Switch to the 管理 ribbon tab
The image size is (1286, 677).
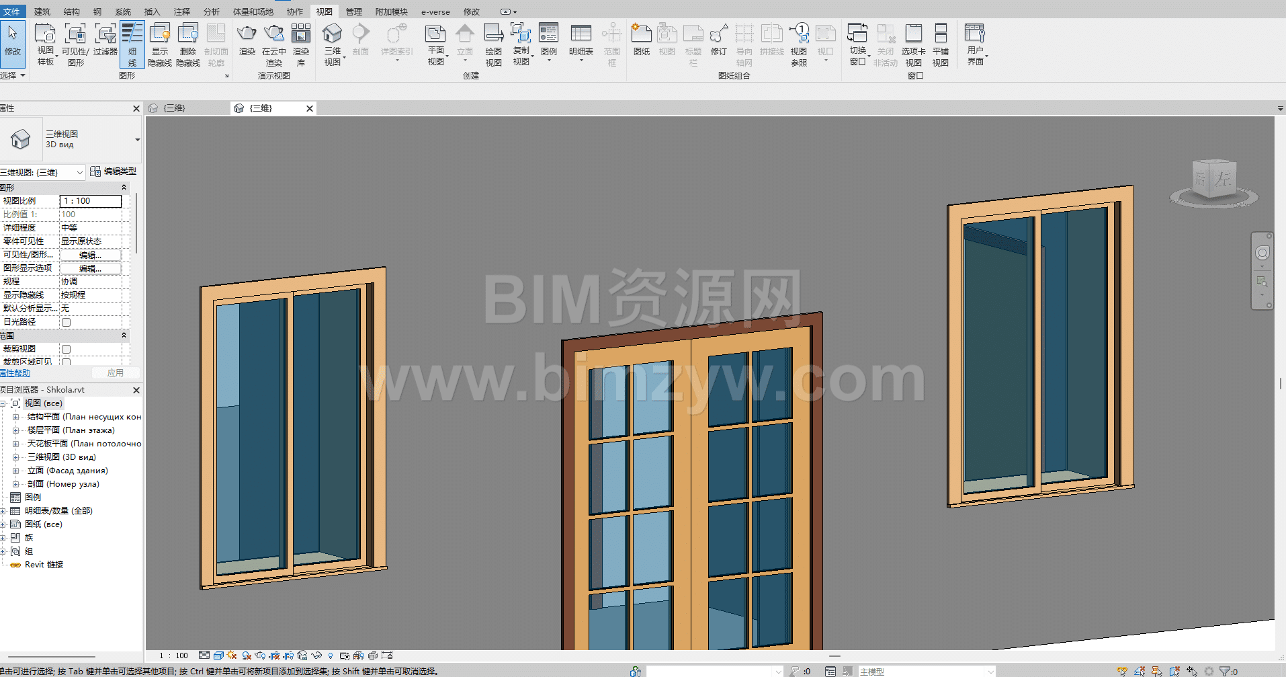(x=354, y=11)
